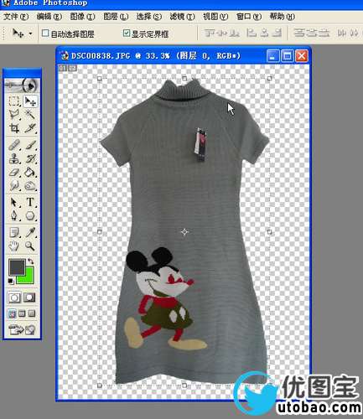Click Align Vertical Centers in options bar

(x=222, y=34)
